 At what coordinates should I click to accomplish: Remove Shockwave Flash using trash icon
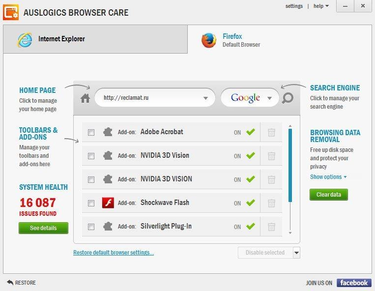coord(271,203)
